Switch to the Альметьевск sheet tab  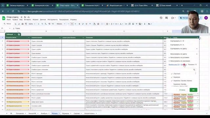tap(89, 113)
